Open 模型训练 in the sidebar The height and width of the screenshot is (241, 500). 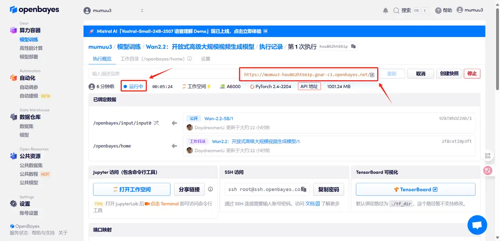tap(29, 40)
